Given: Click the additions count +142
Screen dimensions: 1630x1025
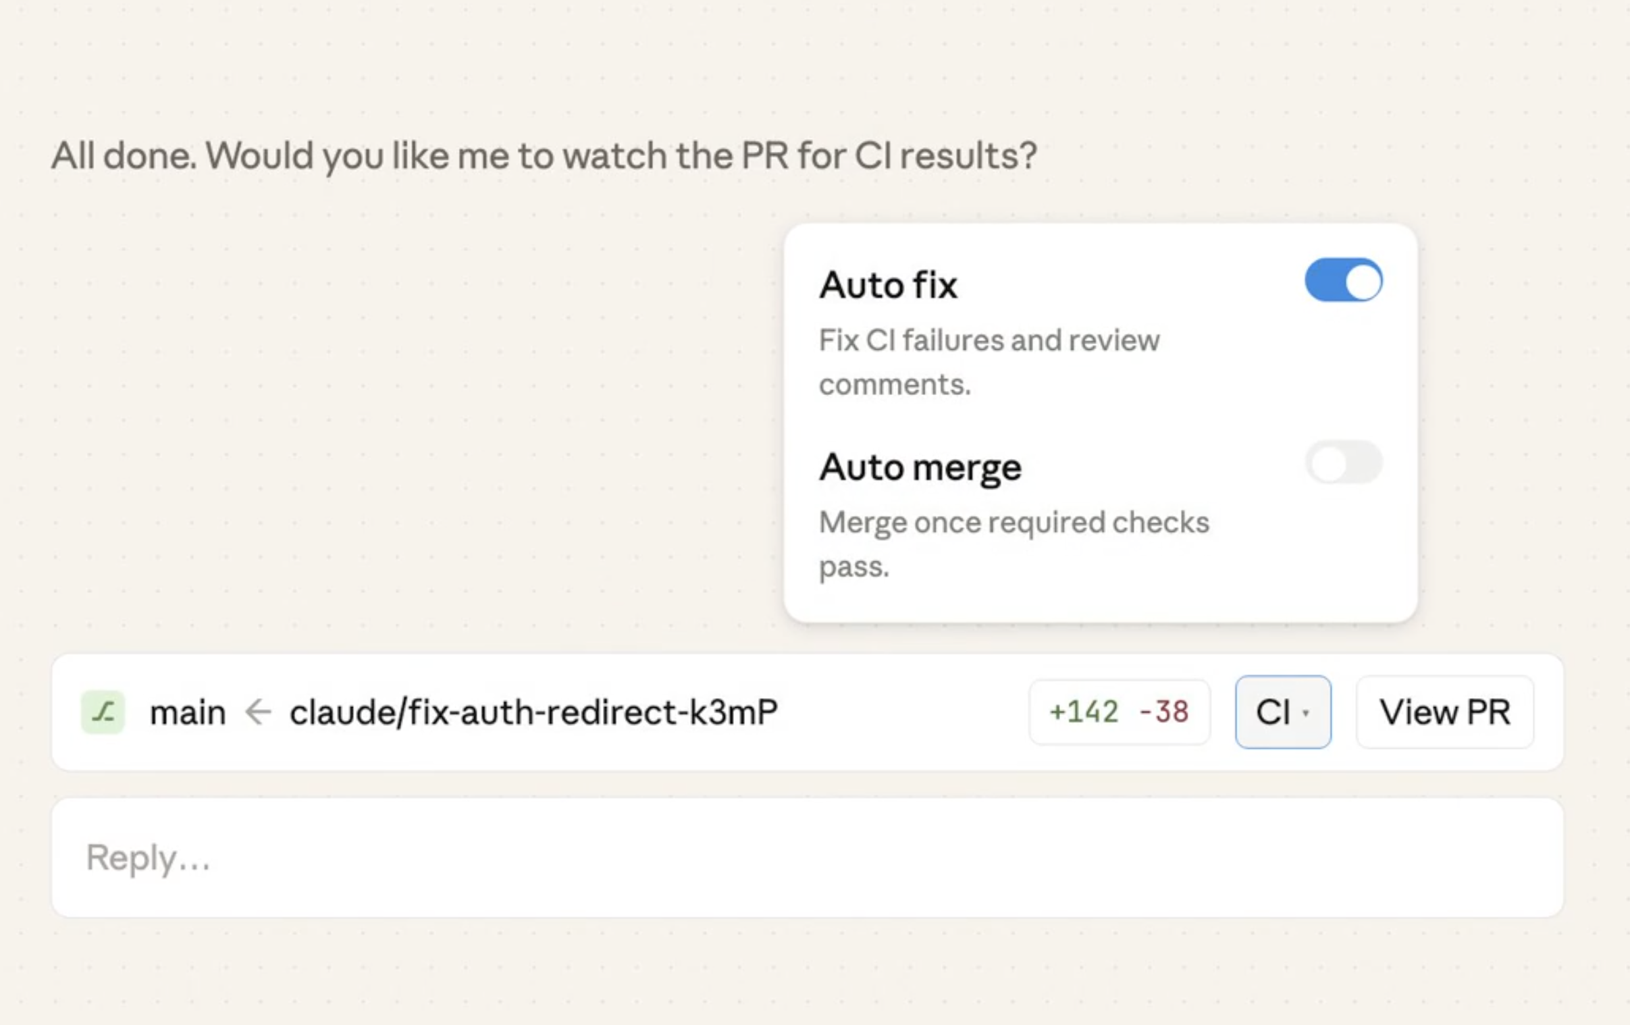Looking at the screenshot, I should point(1084,712).
